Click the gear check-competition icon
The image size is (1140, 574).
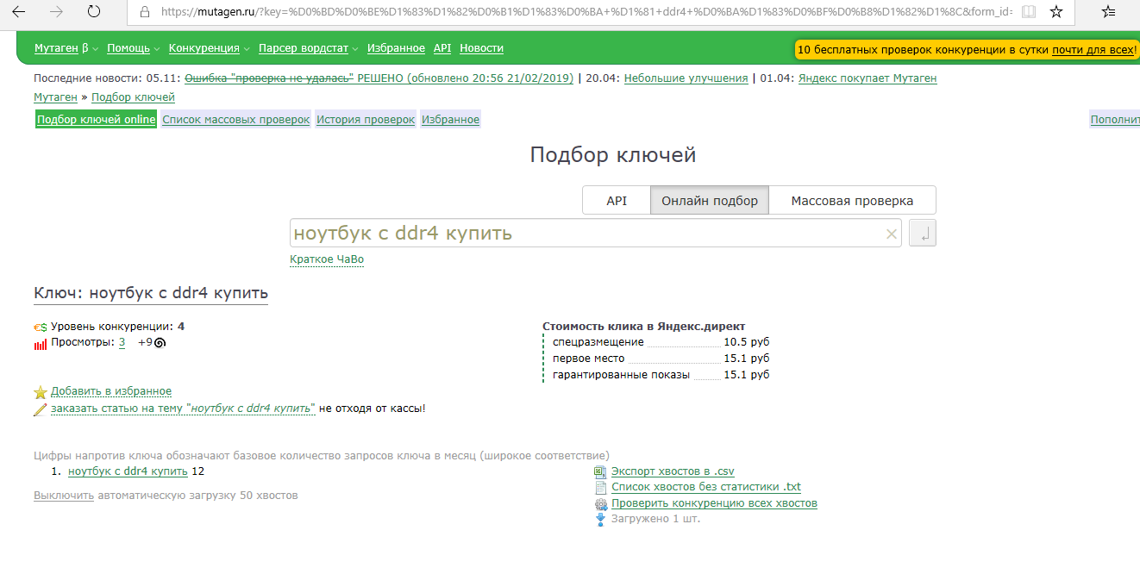point(601,504)
